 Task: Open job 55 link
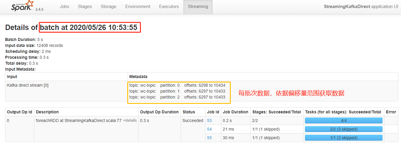[209, 138]
